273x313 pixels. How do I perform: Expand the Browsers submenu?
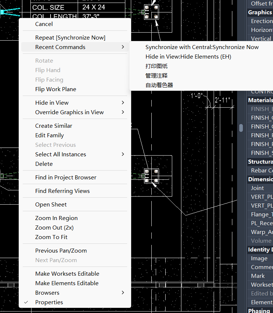click(122, 293)
